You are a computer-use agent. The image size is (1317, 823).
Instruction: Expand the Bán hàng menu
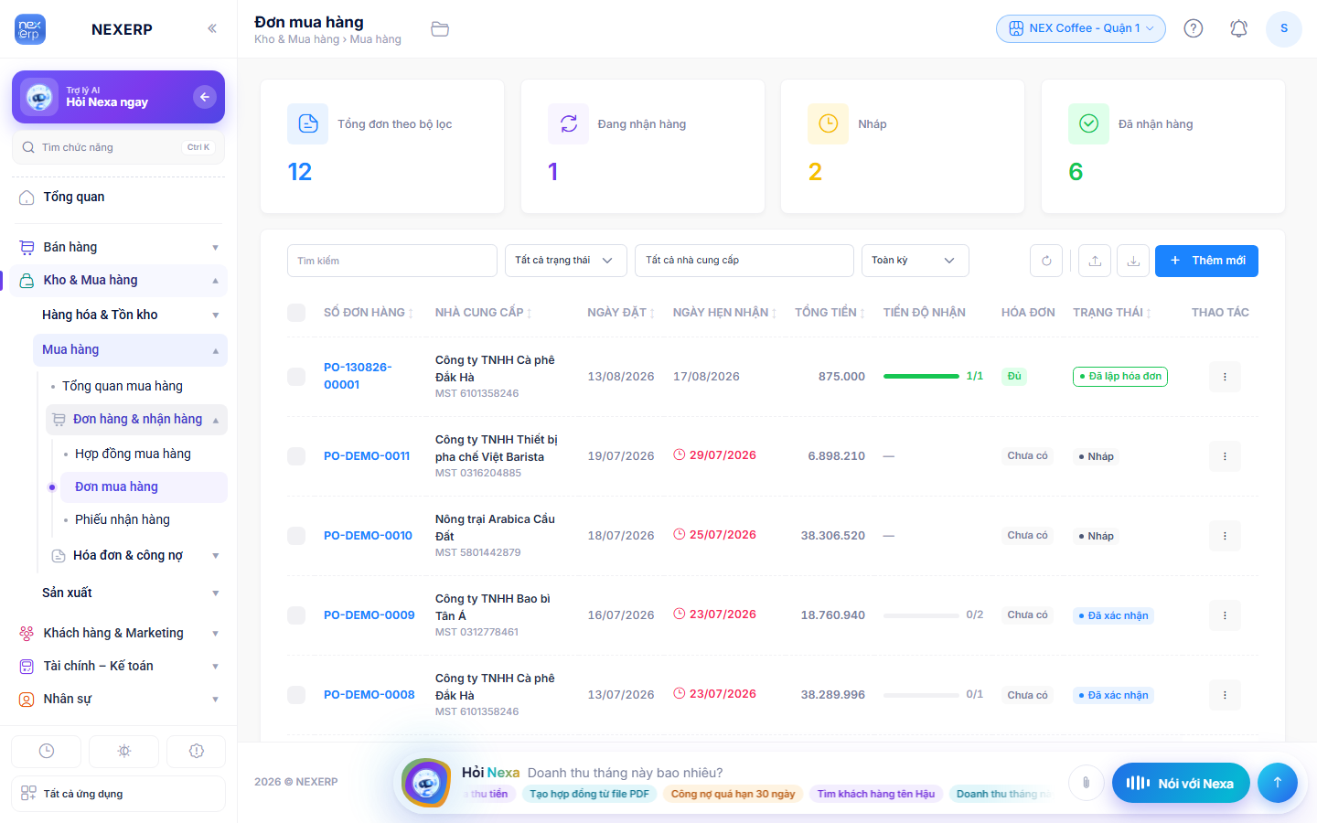point(119,247)
